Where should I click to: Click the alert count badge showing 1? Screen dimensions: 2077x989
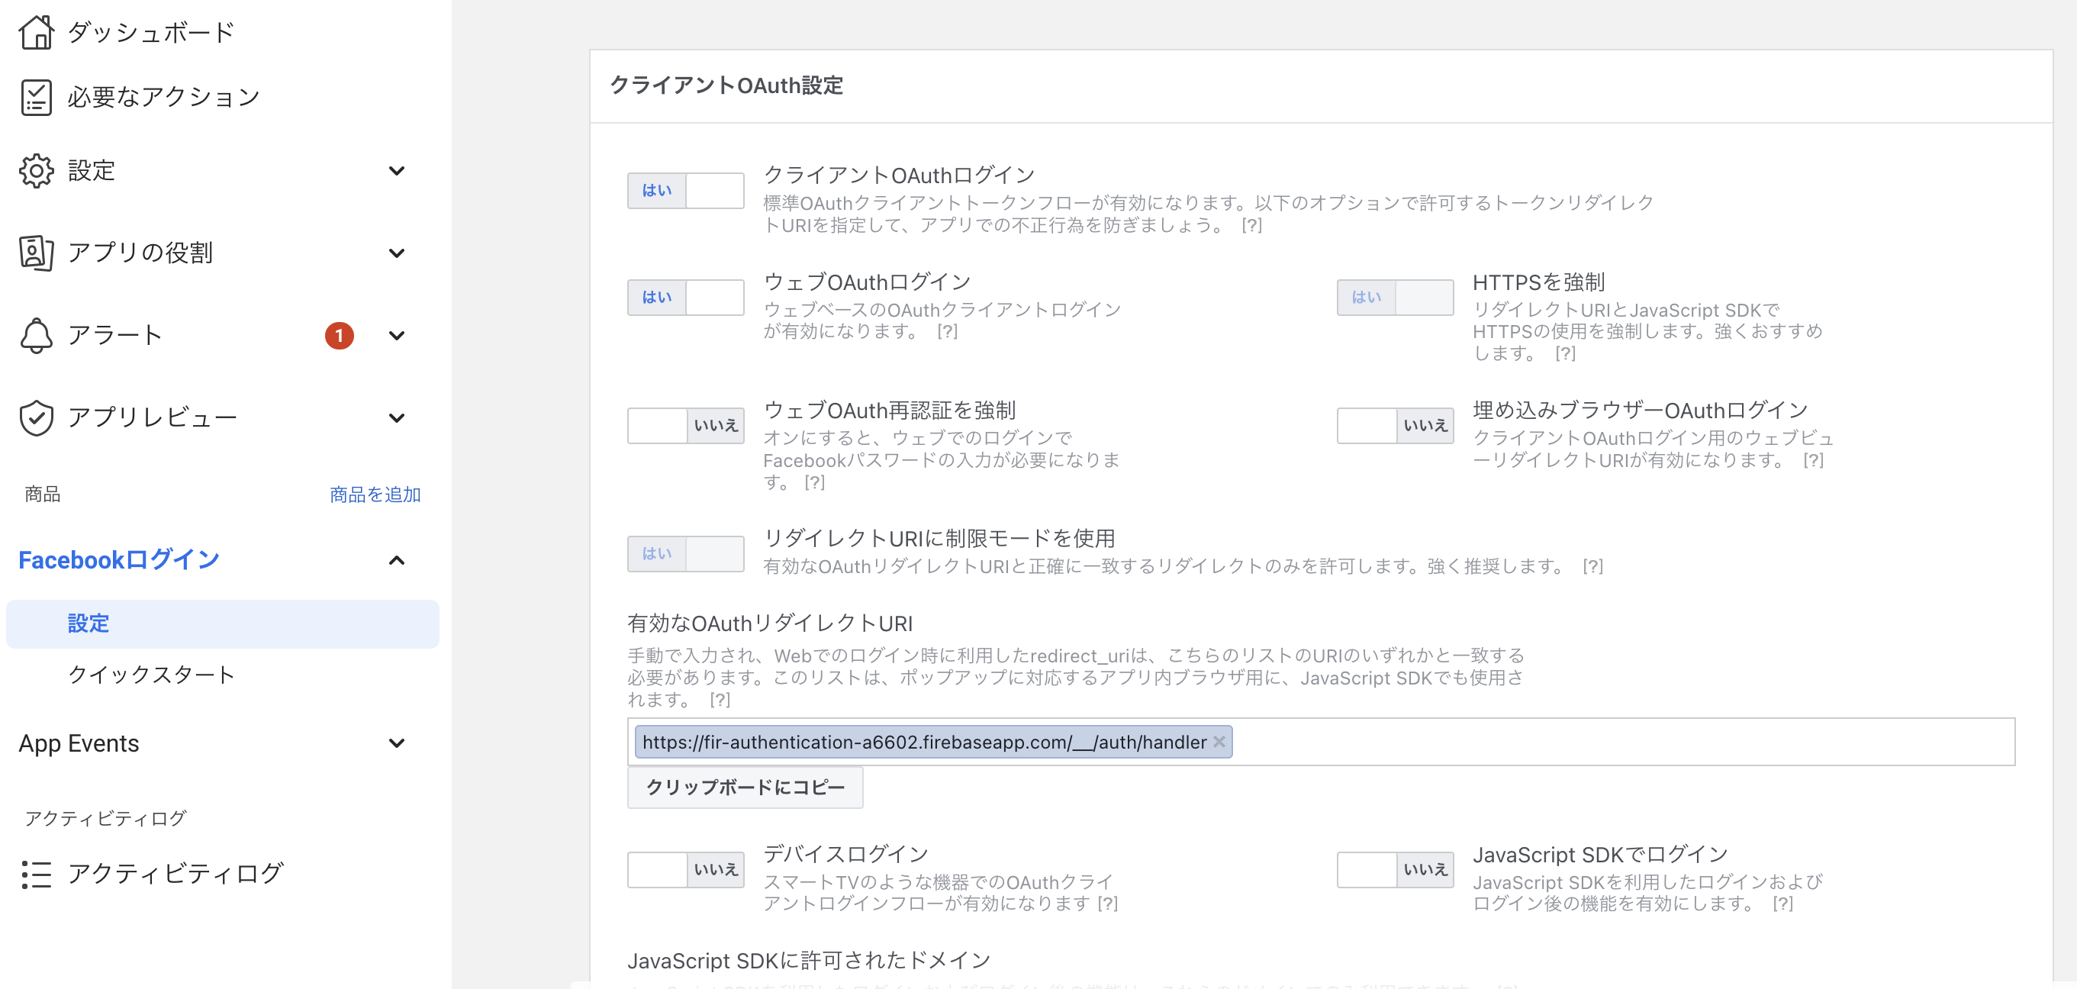coord(340,336)
